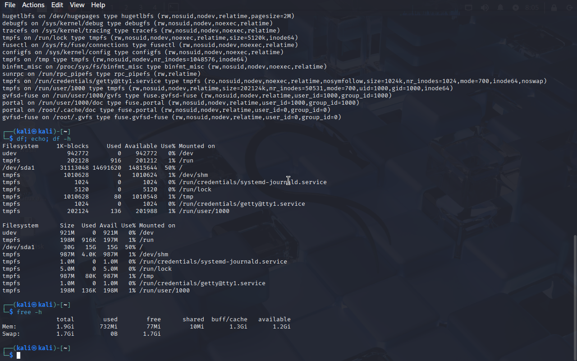Click 'binfmt_misc on /proc/sys/fs/binfmt_misc' mount line
The width and height of the screenshot is (577, 361).
(165, 66)
